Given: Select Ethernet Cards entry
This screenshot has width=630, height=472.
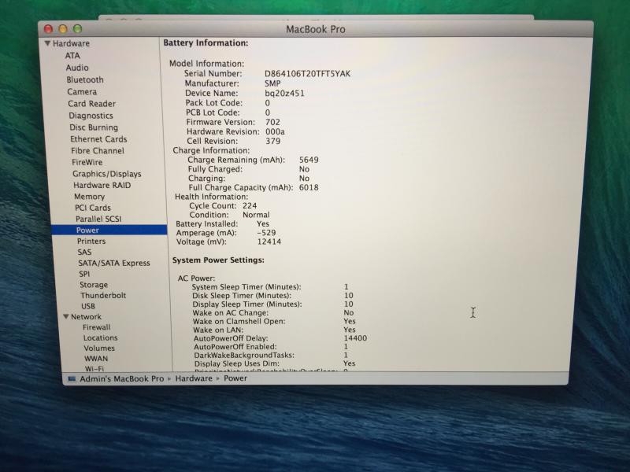Looking at the screenshot, I should pyautogui.click(x=98, y=139).
